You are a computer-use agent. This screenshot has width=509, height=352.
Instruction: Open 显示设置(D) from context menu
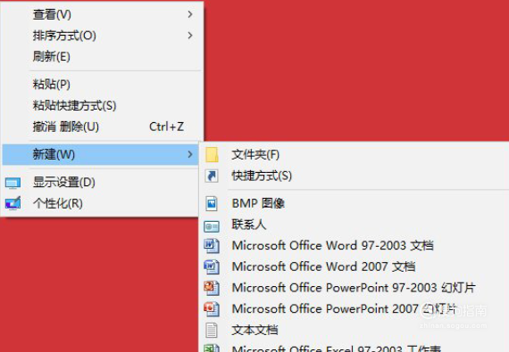(x=100, y=183)
